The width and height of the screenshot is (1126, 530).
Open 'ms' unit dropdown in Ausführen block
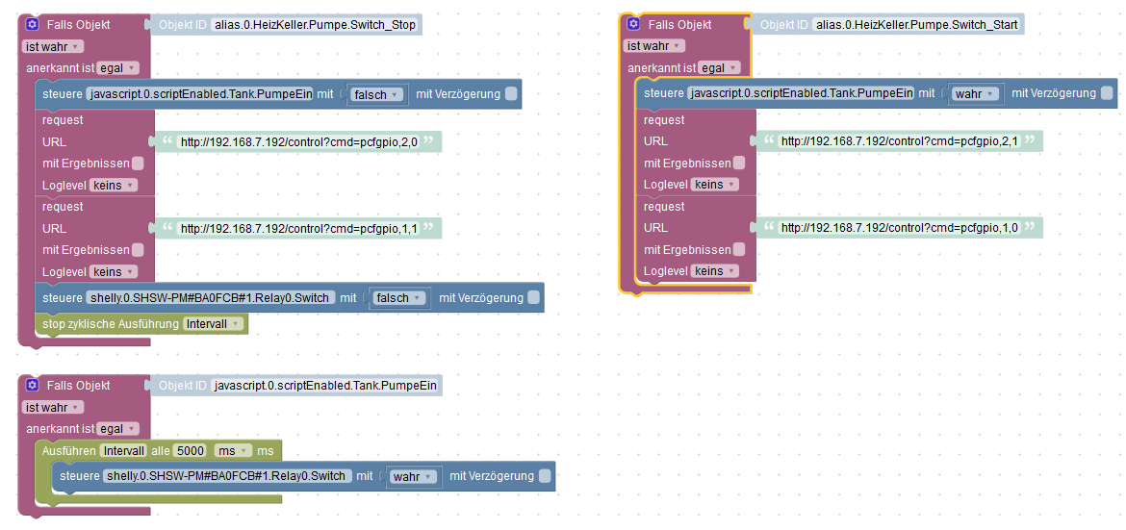click(233, 450)
